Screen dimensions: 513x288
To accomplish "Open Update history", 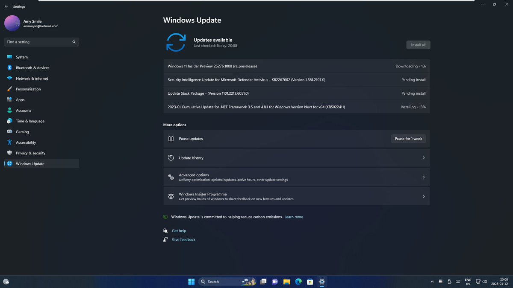I will [297, 158].
